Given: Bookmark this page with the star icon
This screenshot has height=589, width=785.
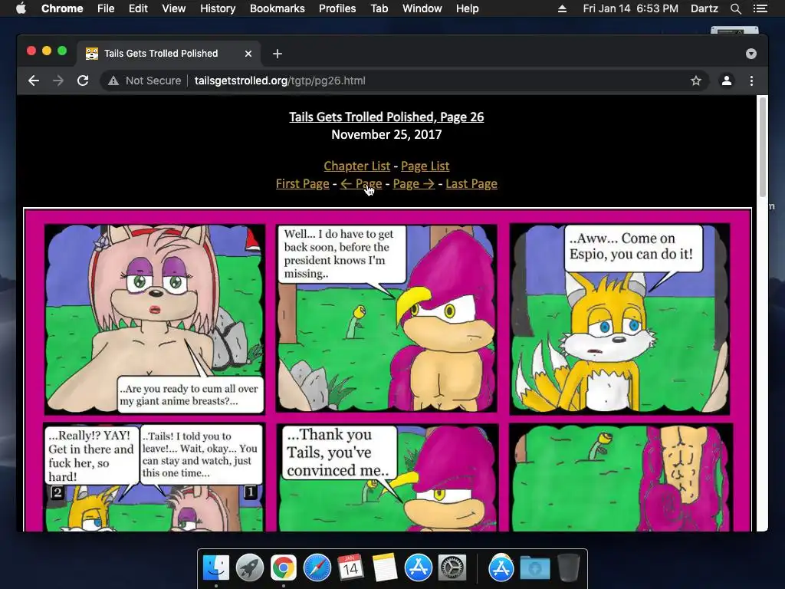Looking at the screenshot, I should 696,81.
